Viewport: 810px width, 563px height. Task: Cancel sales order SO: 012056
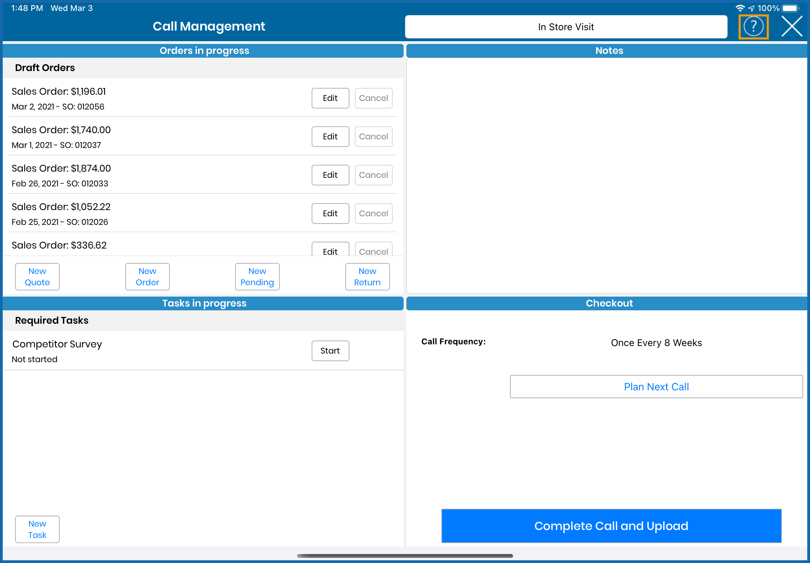pyautogui.click(x=373, y=98)
